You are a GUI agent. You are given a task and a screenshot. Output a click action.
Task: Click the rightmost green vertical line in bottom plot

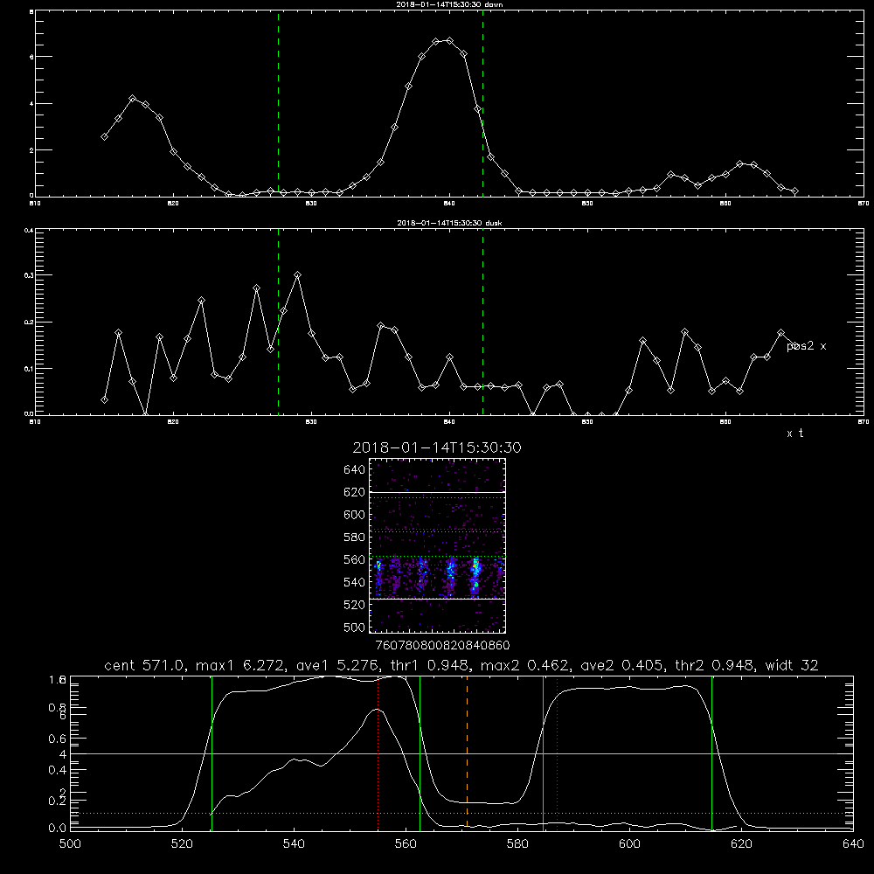711,753
